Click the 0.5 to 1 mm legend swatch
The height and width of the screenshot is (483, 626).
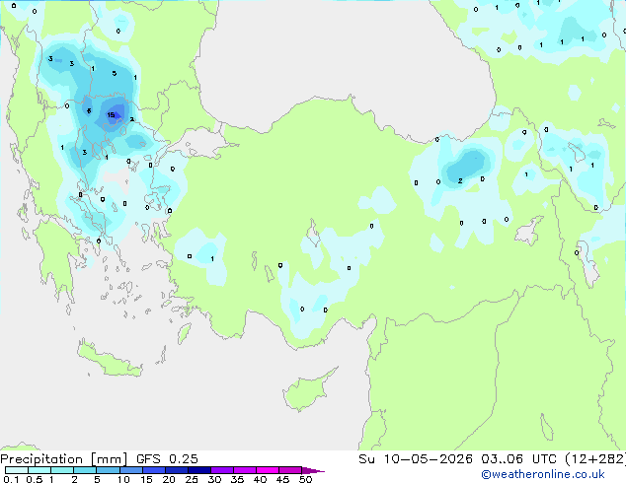point(39,470)
